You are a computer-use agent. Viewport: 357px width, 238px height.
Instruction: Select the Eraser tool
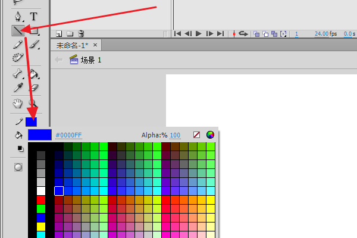click(34, 87)
